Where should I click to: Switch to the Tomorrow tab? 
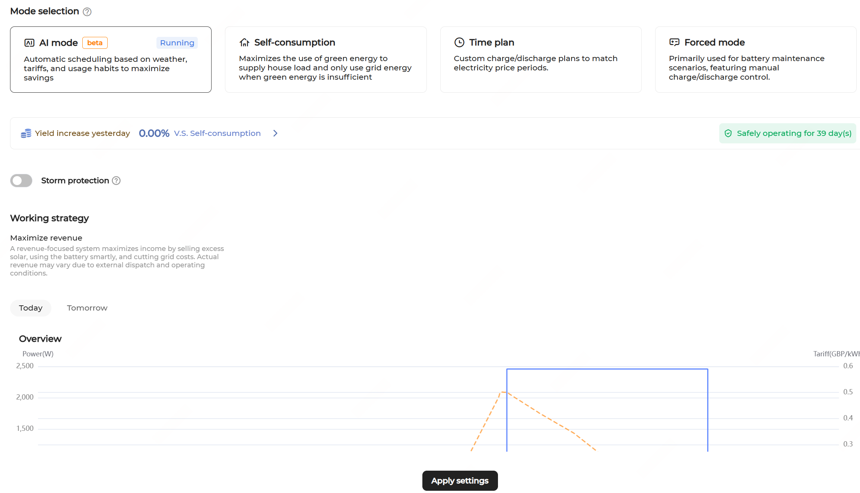point(87,308)
